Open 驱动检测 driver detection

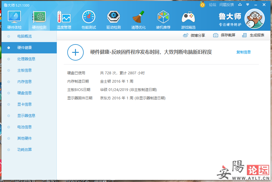pyautogui.click(x=114, y=20)
